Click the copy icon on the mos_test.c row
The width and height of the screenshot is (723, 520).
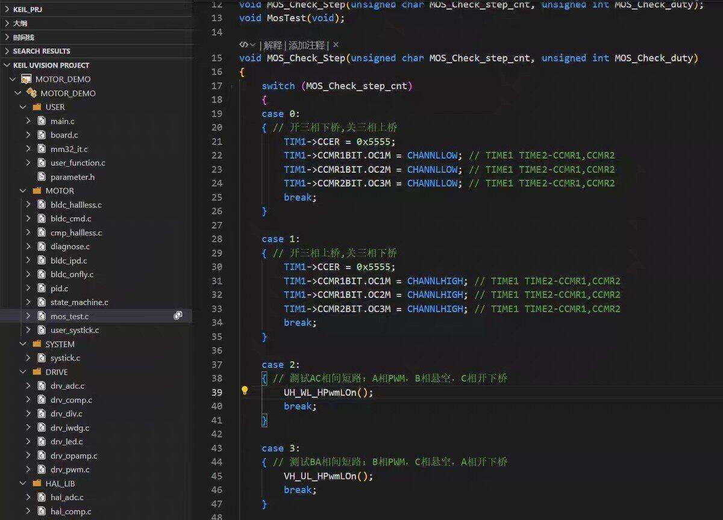(x=178, y=315)
